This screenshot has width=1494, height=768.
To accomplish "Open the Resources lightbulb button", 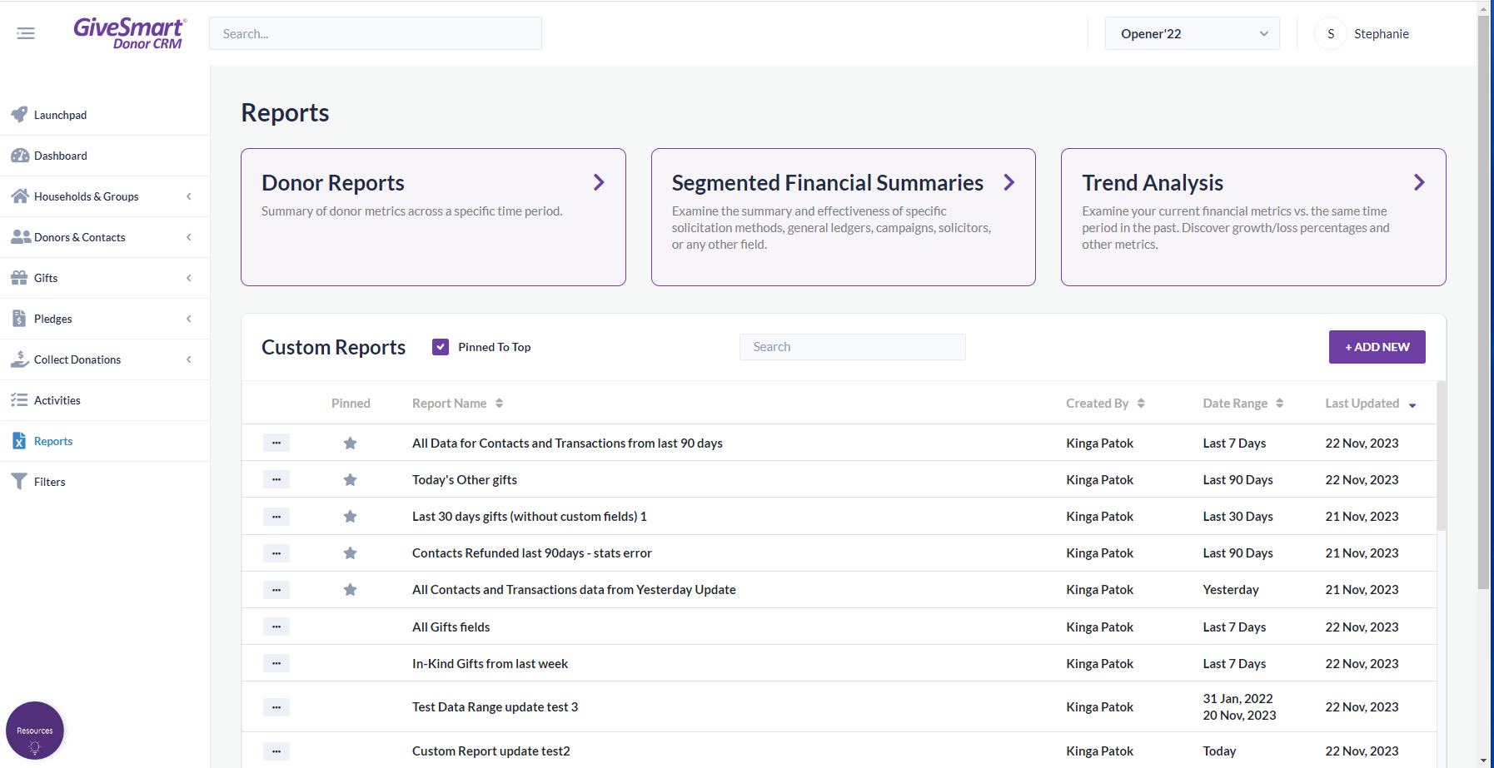I will pyautogui.click(x=35, y=731).
